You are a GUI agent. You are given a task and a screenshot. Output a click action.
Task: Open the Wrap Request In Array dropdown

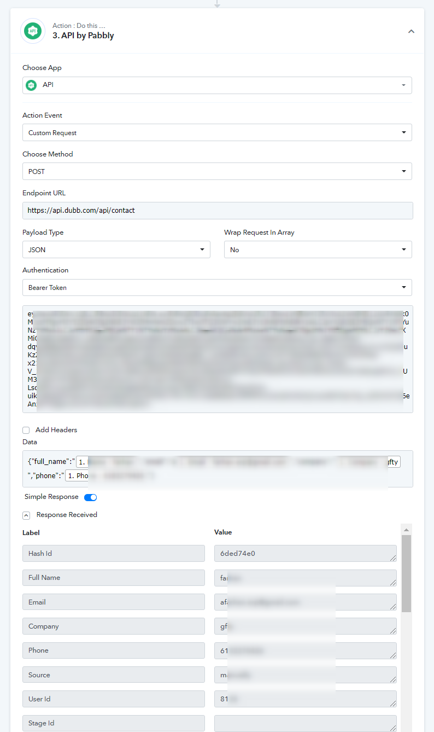318,249
